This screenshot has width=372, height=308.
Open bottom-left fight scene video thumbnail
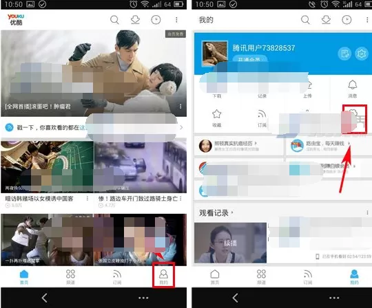click(48, 239)
